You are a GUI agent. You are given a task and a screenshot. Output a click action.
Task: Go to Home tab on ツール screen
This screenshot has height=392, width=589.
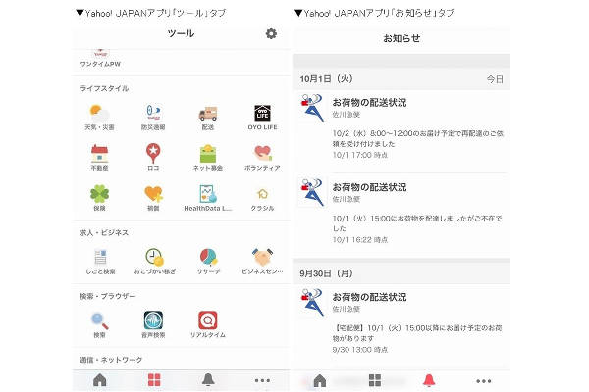(99, 380)
